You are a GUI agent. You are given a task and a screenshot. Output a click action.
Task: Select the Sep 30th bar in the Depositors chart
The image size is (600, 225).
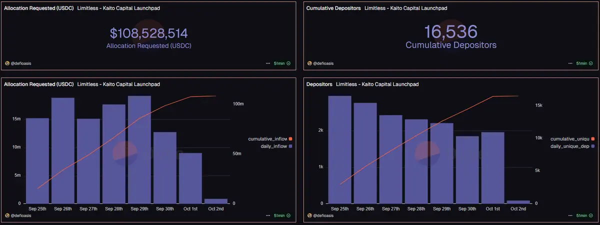click(x=467, y=170)
